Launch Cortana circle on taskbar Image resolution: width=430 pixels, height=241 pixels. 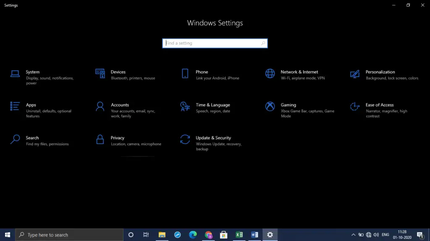point(131,235)
